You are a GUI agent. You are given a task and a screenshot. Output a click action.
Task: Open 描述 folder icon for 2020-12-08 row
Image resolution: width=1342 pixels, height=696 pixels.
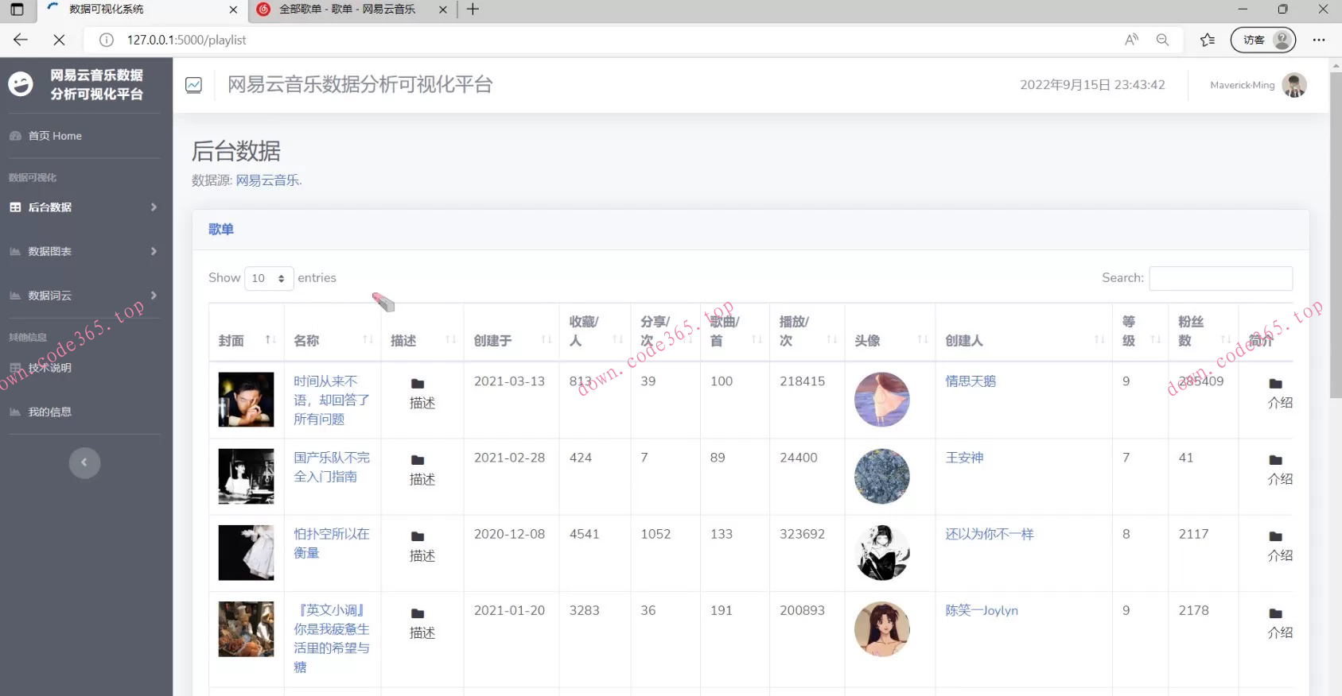tap(418, 536)
